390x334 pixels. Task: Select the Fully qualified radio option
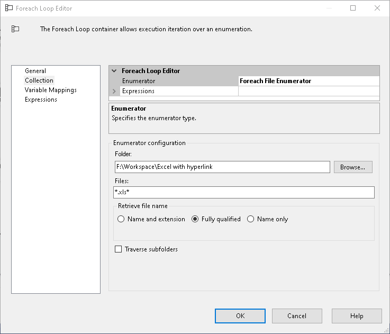click(x=195, y=219)
